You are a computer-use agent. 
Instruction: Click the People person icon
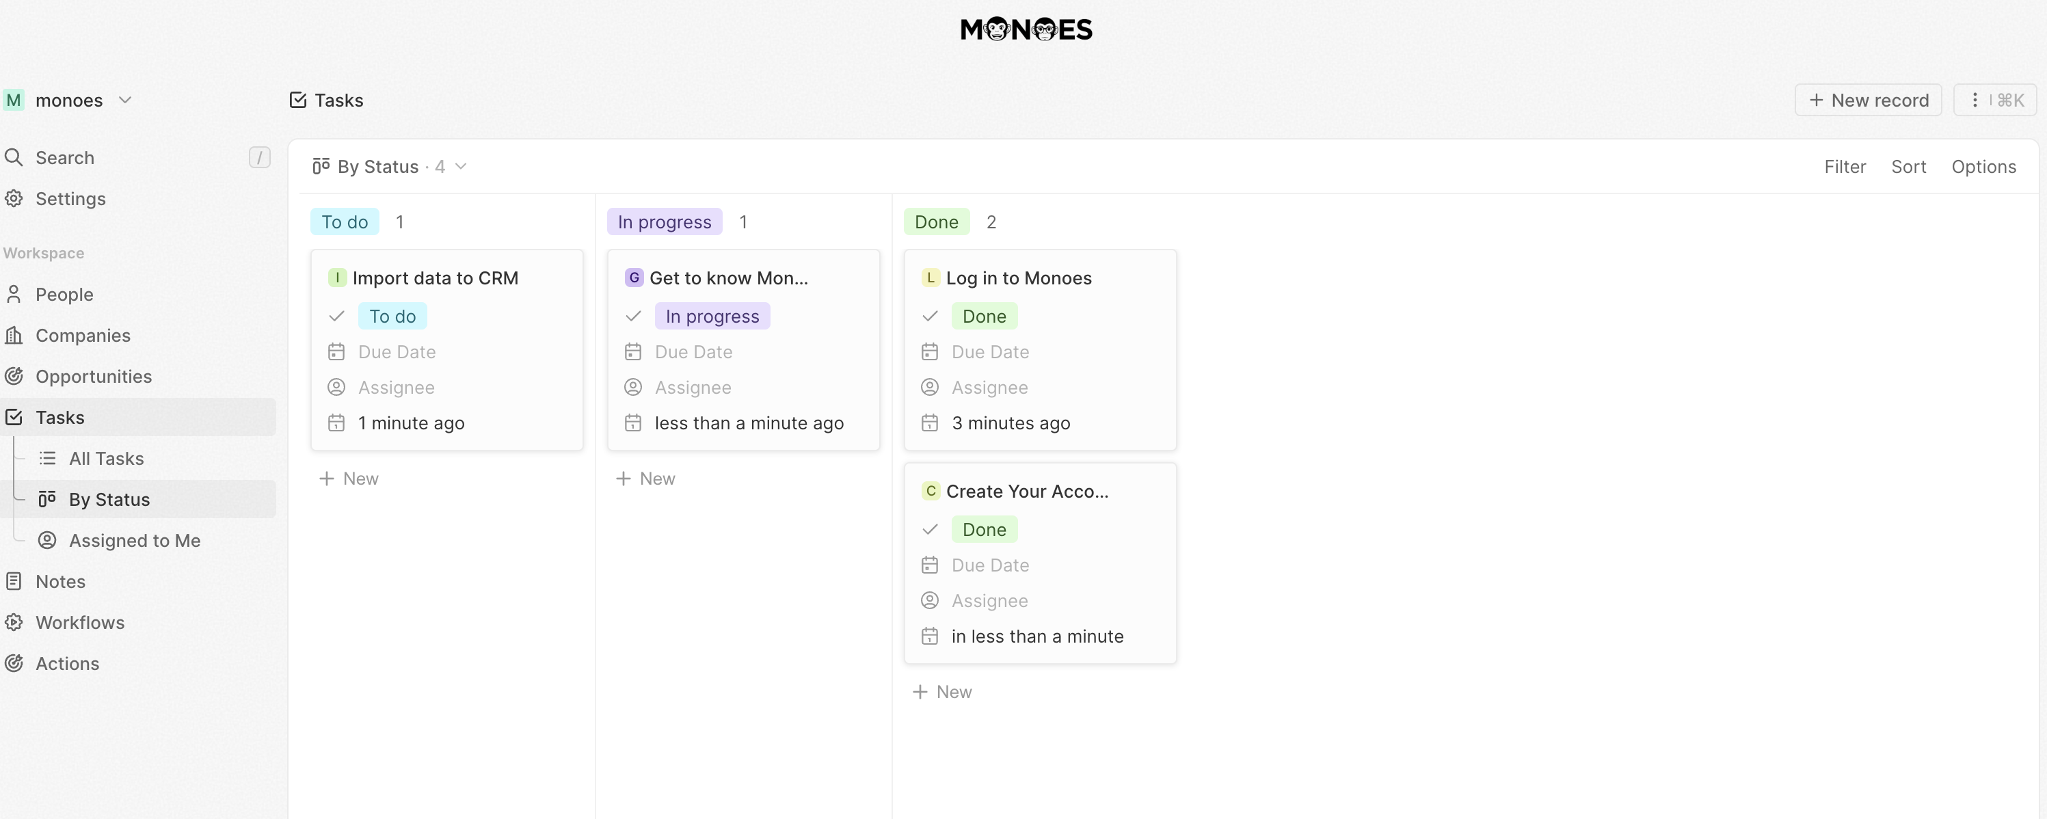pyautogui.click(x=14, y=295)
